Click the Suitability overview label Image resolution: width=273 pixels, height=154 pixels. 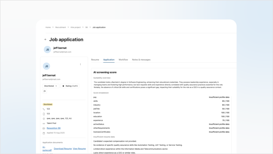(102, 78)
